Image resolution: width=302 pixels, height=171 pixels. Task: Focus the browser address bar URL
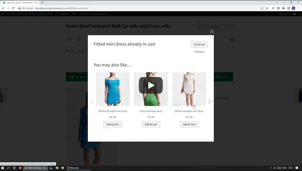pyautogui.click(x=62, y=8)
